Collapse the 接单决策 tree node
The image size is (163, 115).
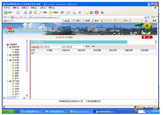point(8,47)
